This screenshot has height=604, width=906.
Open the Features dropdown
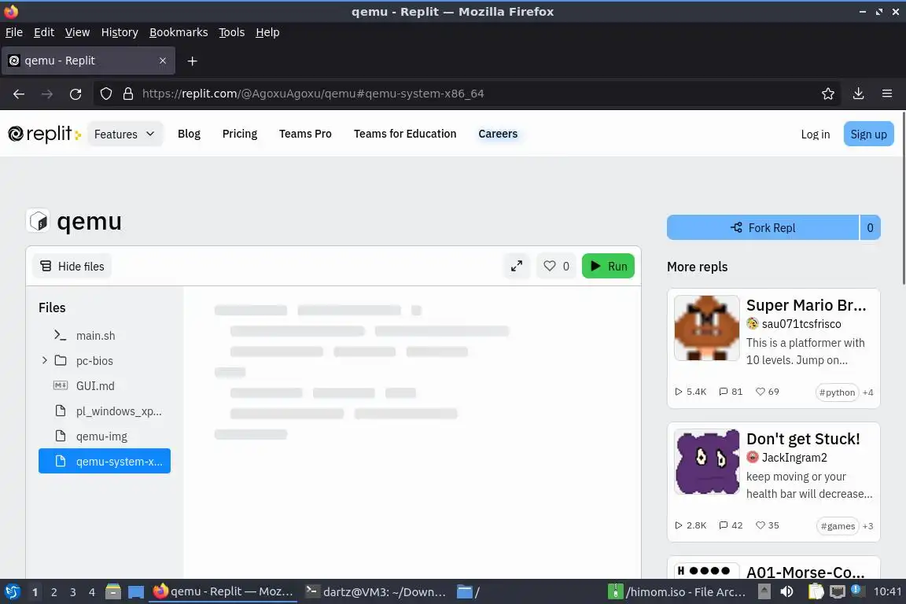pos(125,134)
